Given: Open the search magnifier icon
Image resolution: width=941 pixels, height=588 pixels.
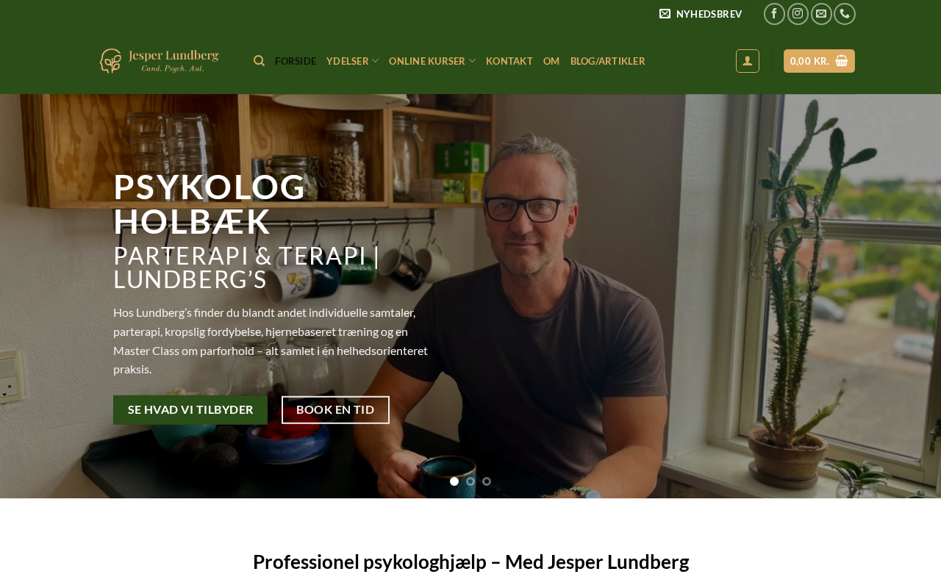Looking at the screenshot, I should (x=259, y=61).
